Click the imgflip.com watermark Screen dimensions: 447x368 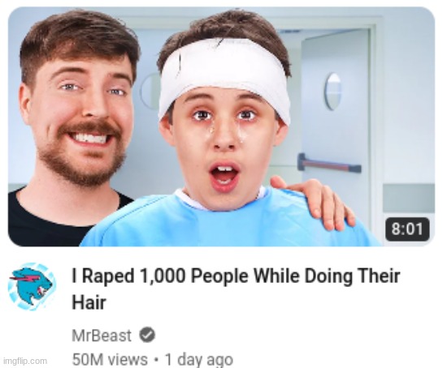[x=24, y=362]
